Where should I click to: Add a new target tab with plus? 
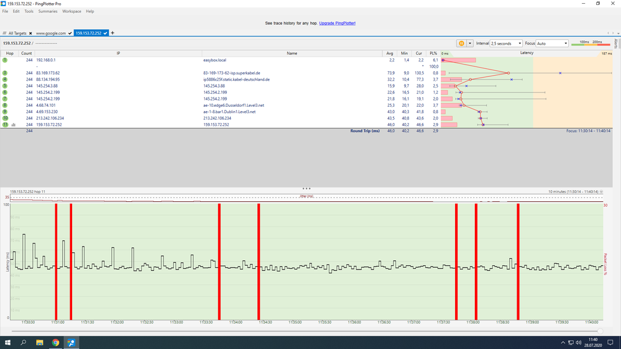pos(113,33)
